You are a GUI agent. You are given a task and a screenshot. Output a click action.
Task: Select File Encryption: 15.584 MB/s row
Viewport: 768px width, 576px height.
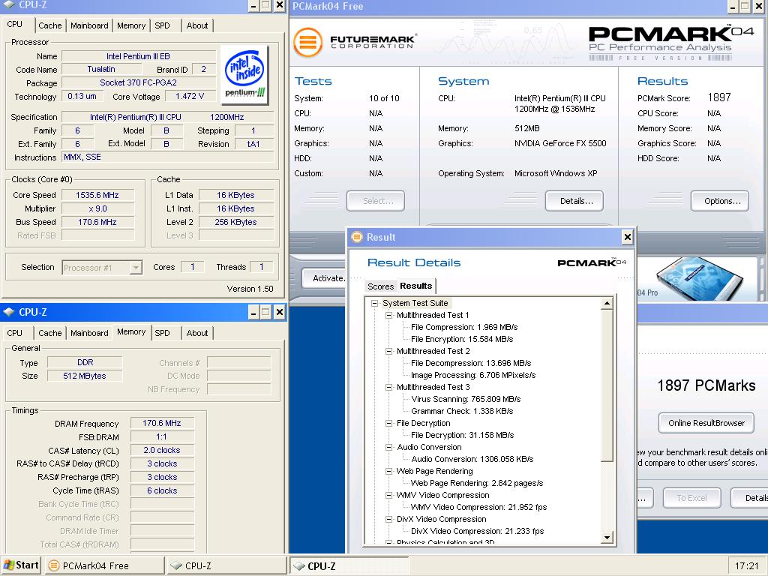tap(462, 339)
